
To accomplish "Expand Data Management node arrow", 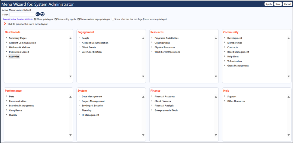I will click(x=79, y=96).
